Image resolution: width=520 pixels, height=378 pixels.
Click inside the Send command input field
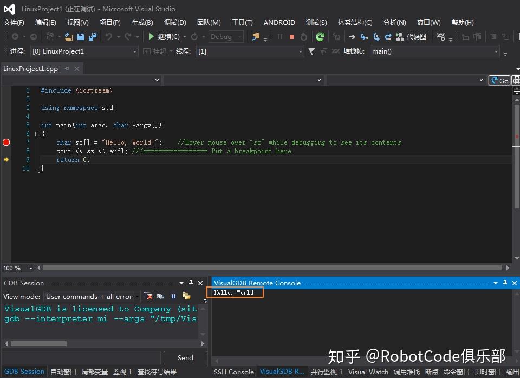[81, 357]
